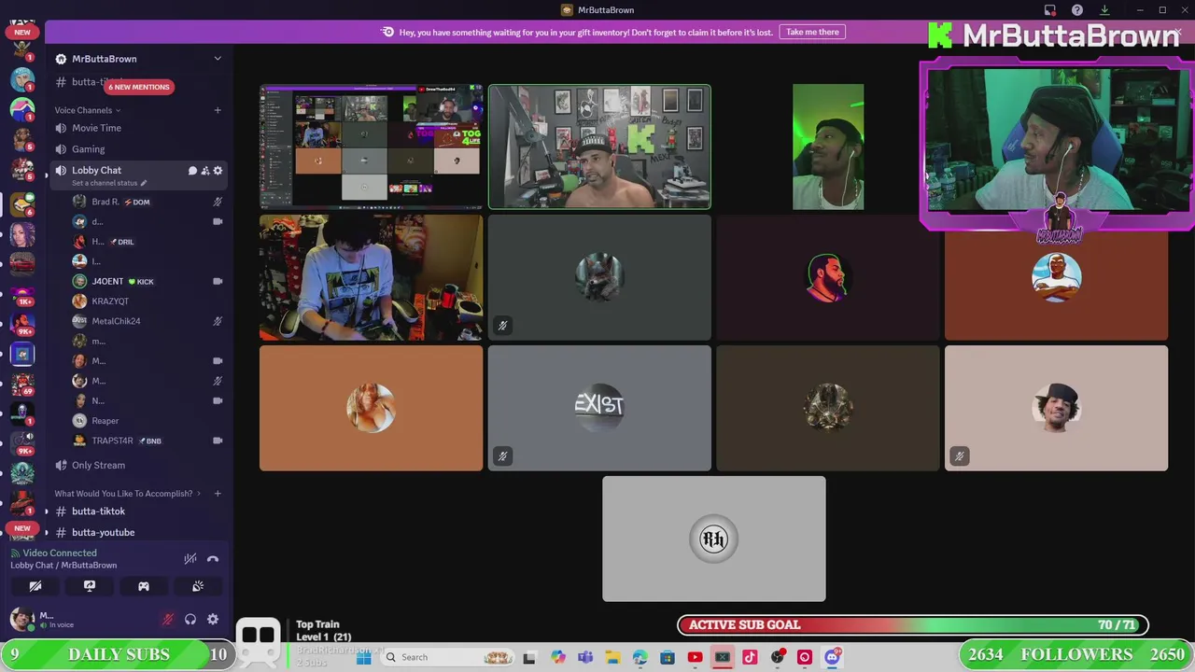Open TikTok app from the taskbar
1195x672 pixels.
(x=750, y=657)
